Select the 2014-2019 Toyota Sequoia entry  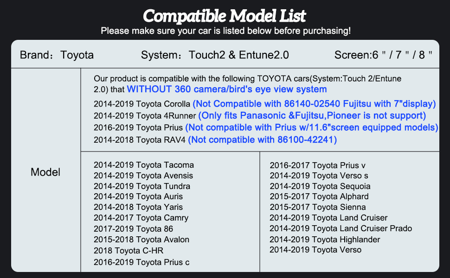click(320, 186)
